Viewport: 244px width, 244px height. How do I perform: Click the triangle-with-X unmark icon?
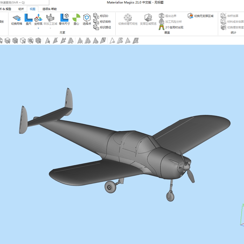tap(80, 41)
